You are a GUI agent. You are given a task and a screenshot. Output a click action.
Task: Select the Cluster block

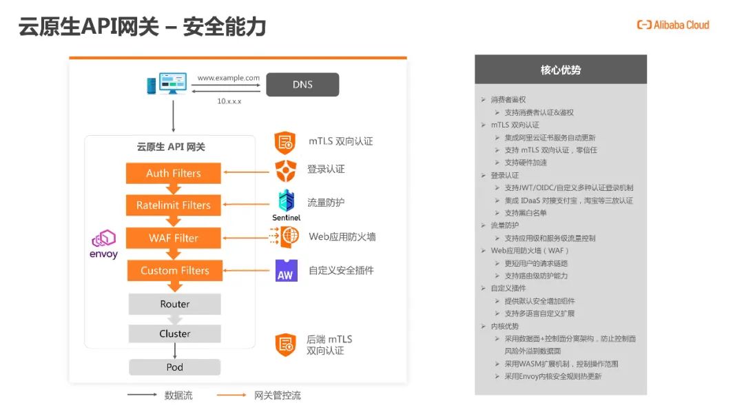(174, 334)
